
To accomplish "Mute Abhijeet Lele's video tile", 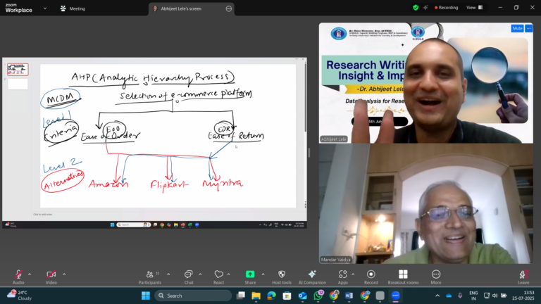I will tap(517, 29).
